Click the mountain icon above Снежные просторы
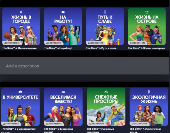Viewport: 170px width, 133px height. pyautogui.click(x=106, y=92)
